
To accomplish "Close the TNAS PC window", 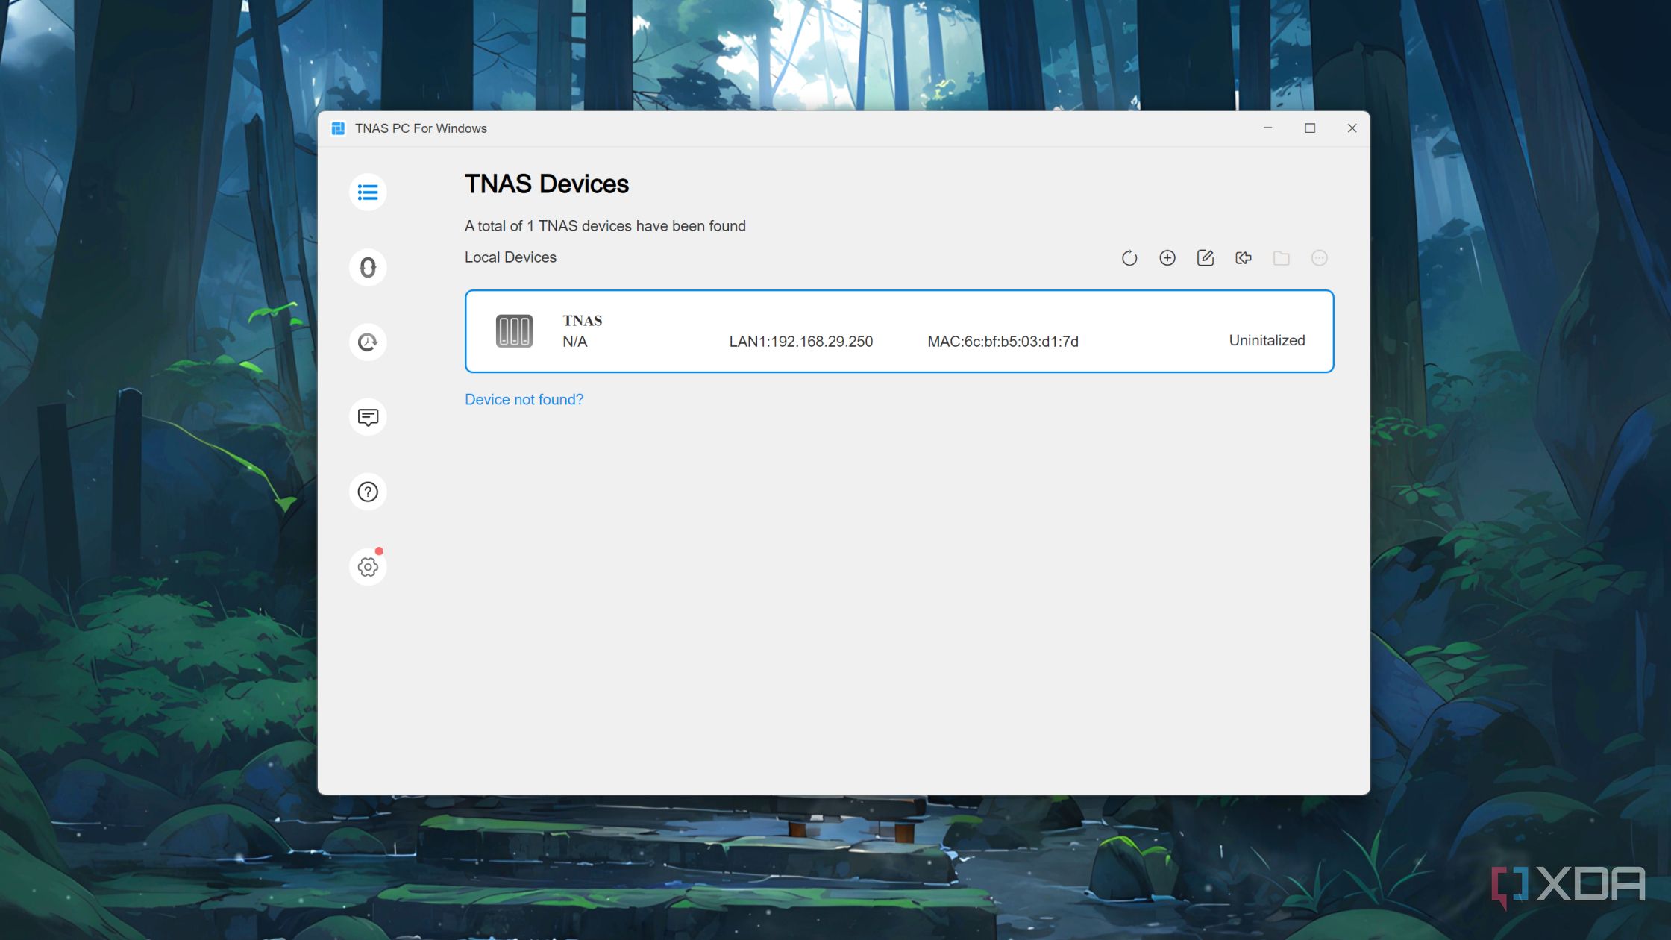I will click(x=1352, y=128).
